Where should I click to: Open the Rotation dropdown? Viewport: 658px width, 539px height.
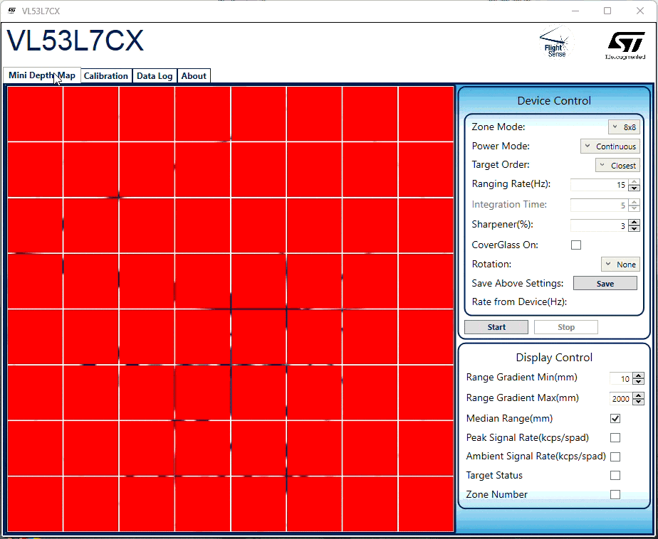point(620,264)
